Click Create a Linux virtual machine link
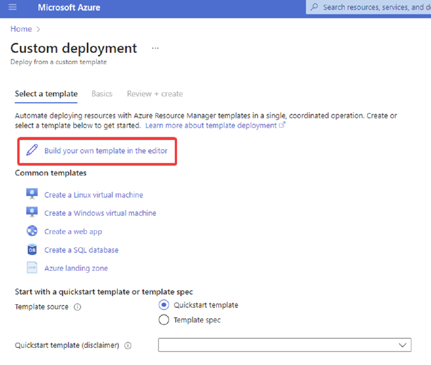The image size is (431, 365). coord(94,195)
